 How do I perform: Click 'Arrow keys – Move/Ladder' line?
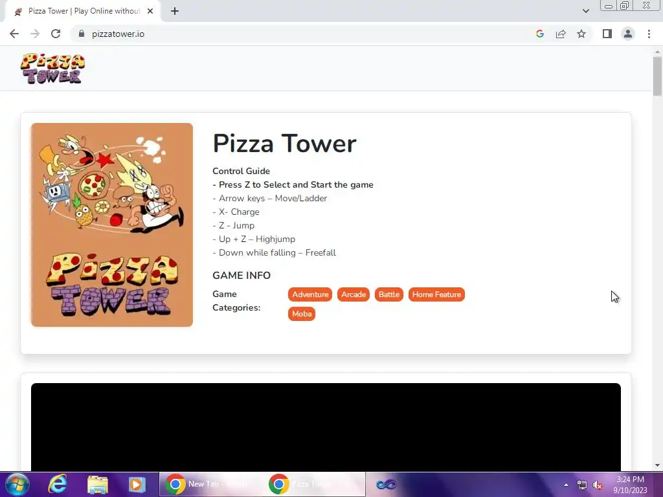[x=270, y=198]
